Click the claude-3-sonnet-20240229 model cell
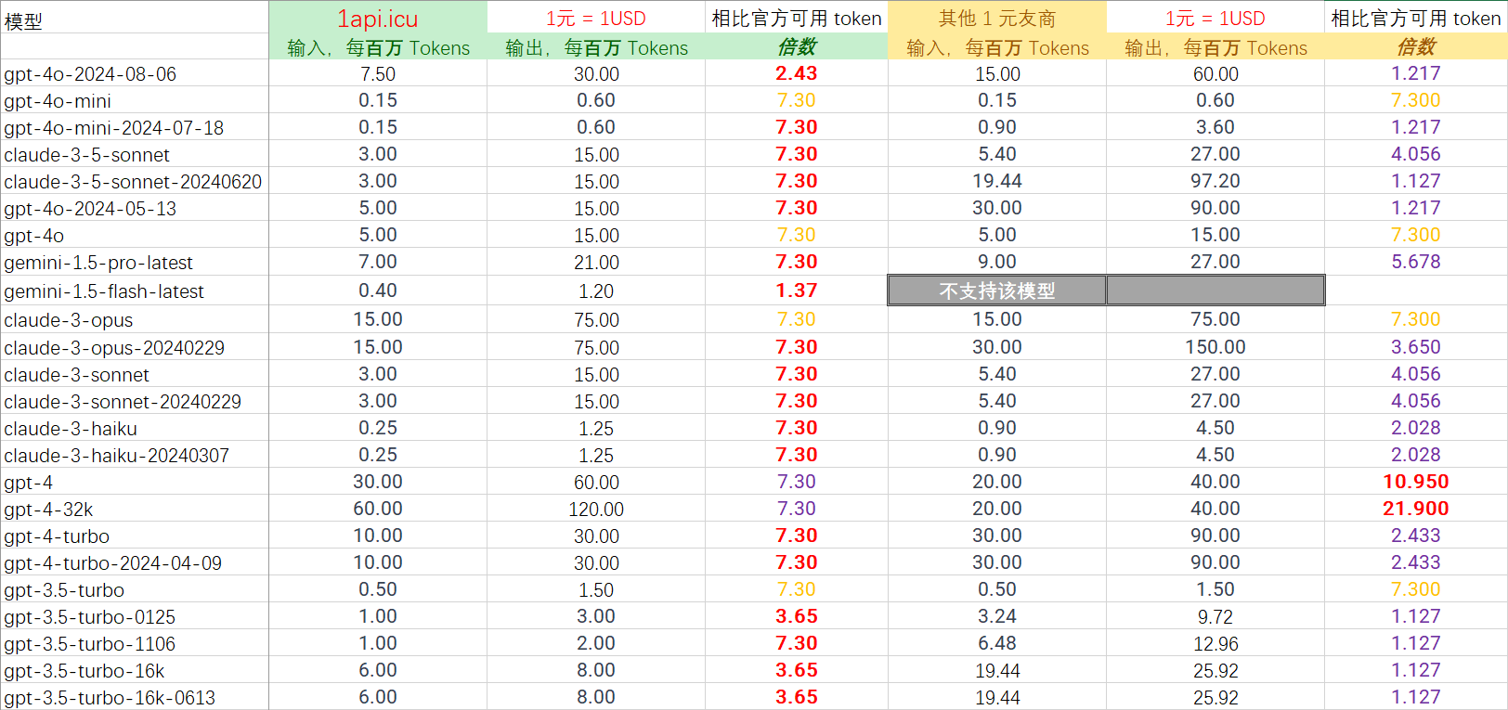Image resolution: width=1508 pixels, height=710 pixels. [x=135, y=401]
